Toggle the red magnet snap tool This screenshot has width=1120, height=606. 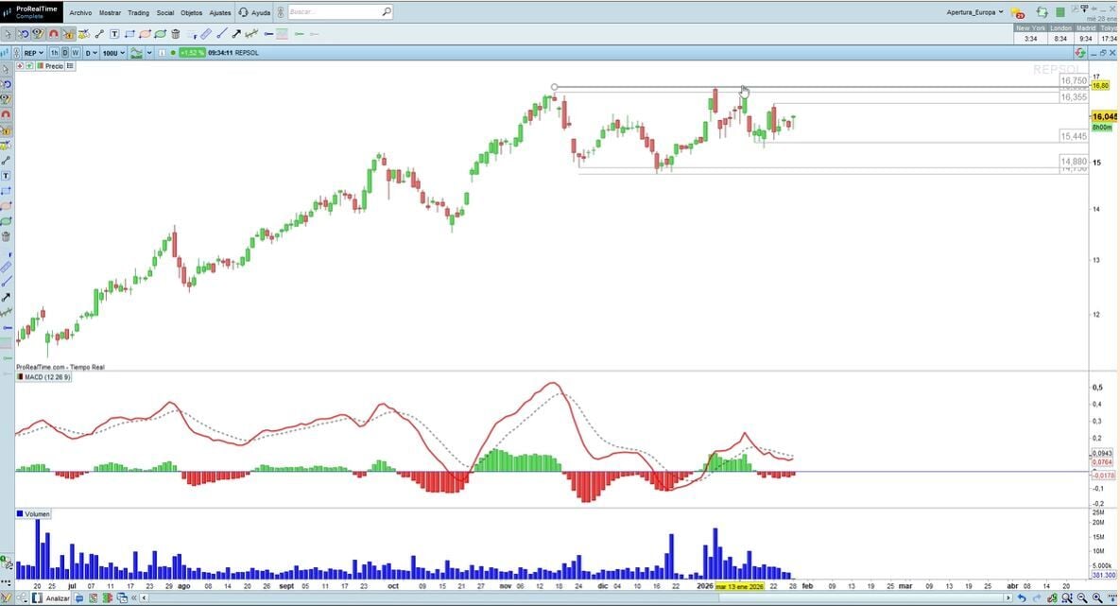(54, 34)
